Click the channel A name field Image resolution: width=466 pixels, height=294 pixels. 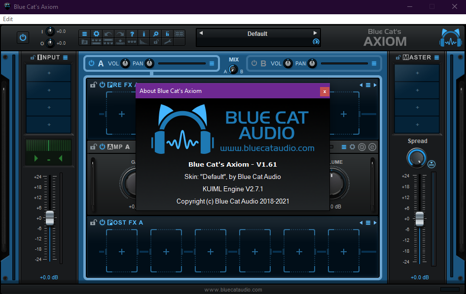point(182,63)
